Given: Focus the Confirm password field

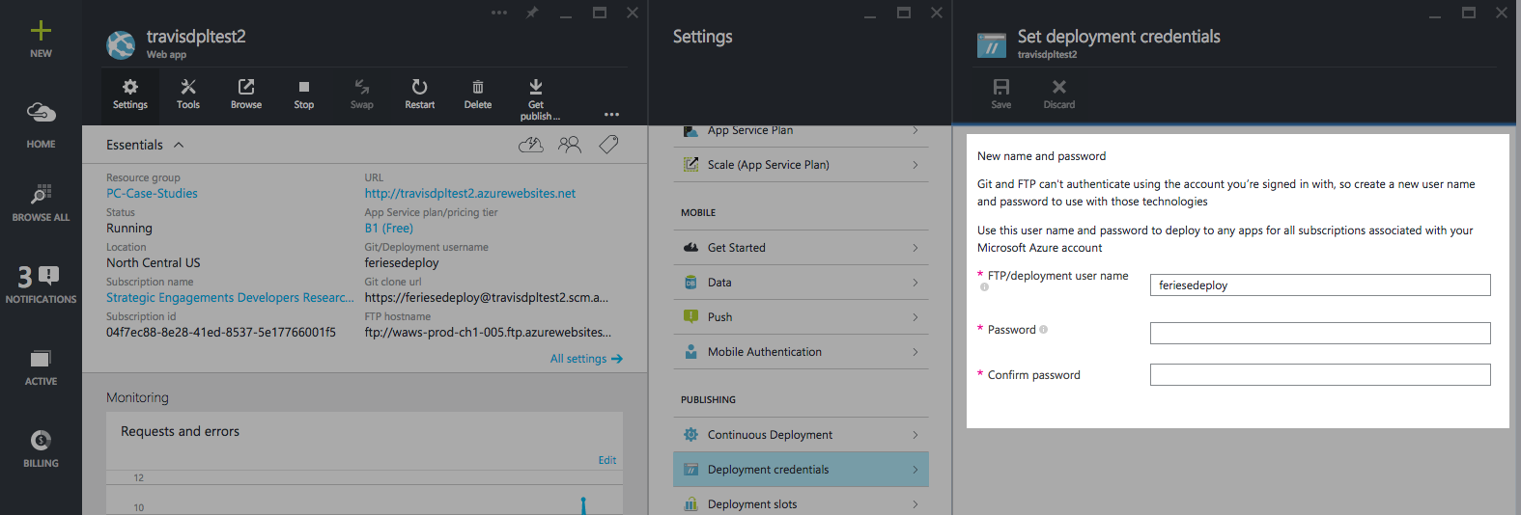Looking at the screenshot, I should pyautogui.click(x=1320, y=374).
